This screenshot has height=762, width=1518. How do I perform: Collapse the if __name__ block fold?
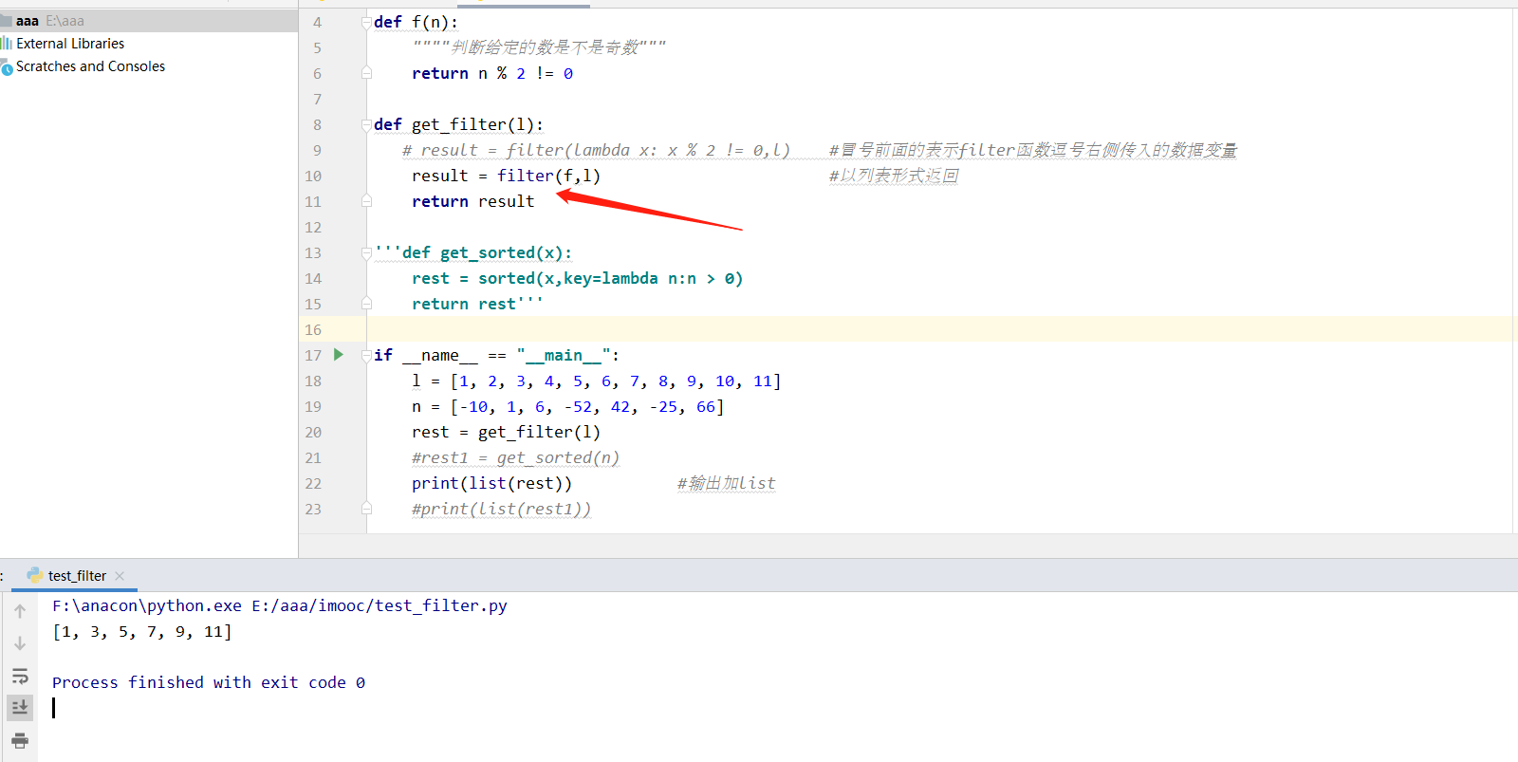coord(366,355)
